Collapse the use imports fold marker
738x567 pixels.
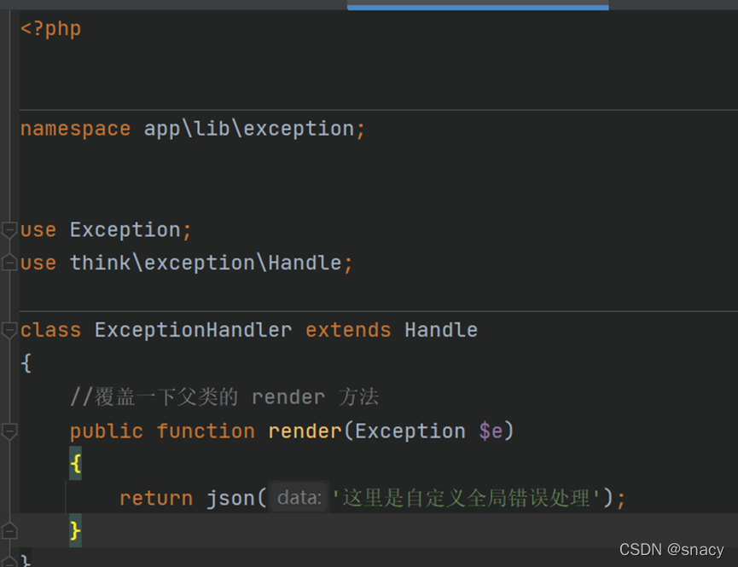click(x=9, y=230)
